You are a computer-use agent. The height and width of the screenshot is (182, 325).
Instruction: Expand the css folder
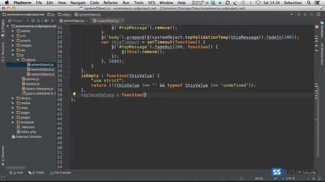(13, 36)
